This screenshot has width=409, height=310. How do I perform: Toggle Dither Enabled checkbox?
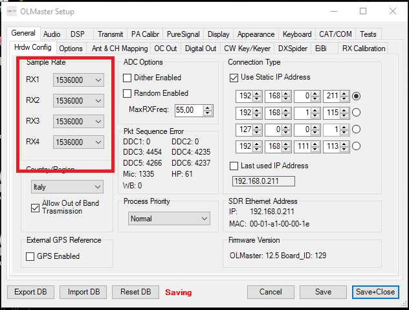[x=127, y=78]
